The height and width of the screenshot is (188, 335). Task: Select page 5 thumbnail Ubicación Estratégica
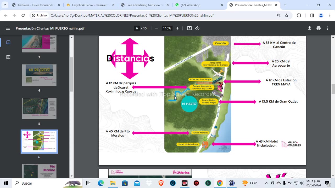39,108
